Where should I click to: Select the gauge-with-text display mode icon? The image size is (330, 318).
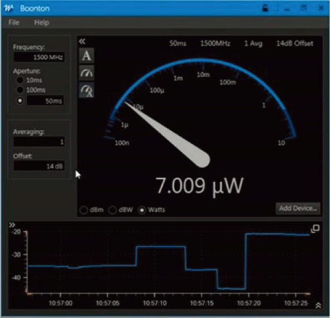coord(87,90)
